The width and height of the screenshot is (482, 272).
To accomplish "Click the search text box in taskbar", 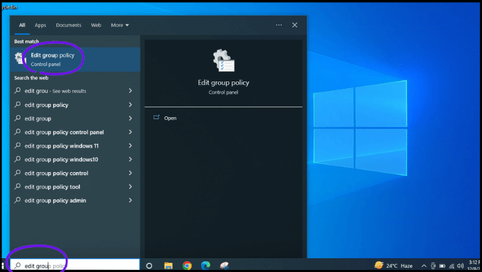I will pyautogui.click(x=74, y=265).
